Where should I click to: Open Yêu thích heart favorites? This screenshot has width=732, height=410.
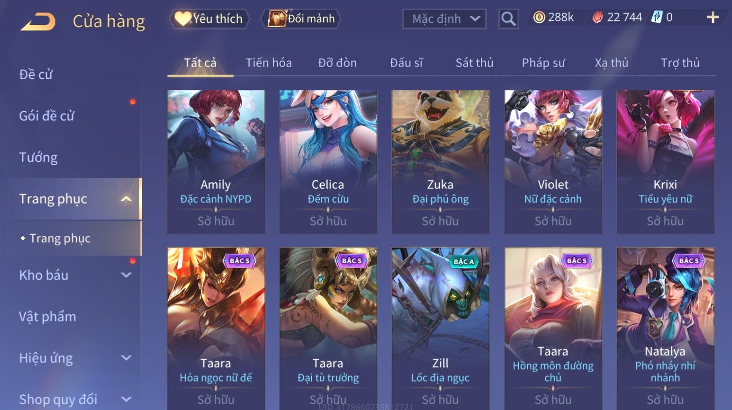(x=209, y=19)
